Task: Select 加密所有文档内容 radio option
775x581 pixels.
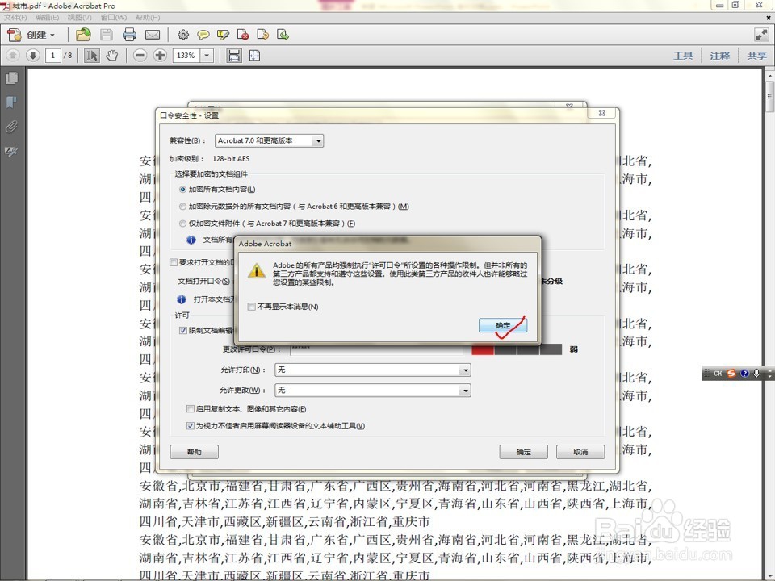Action: [182, 189]
